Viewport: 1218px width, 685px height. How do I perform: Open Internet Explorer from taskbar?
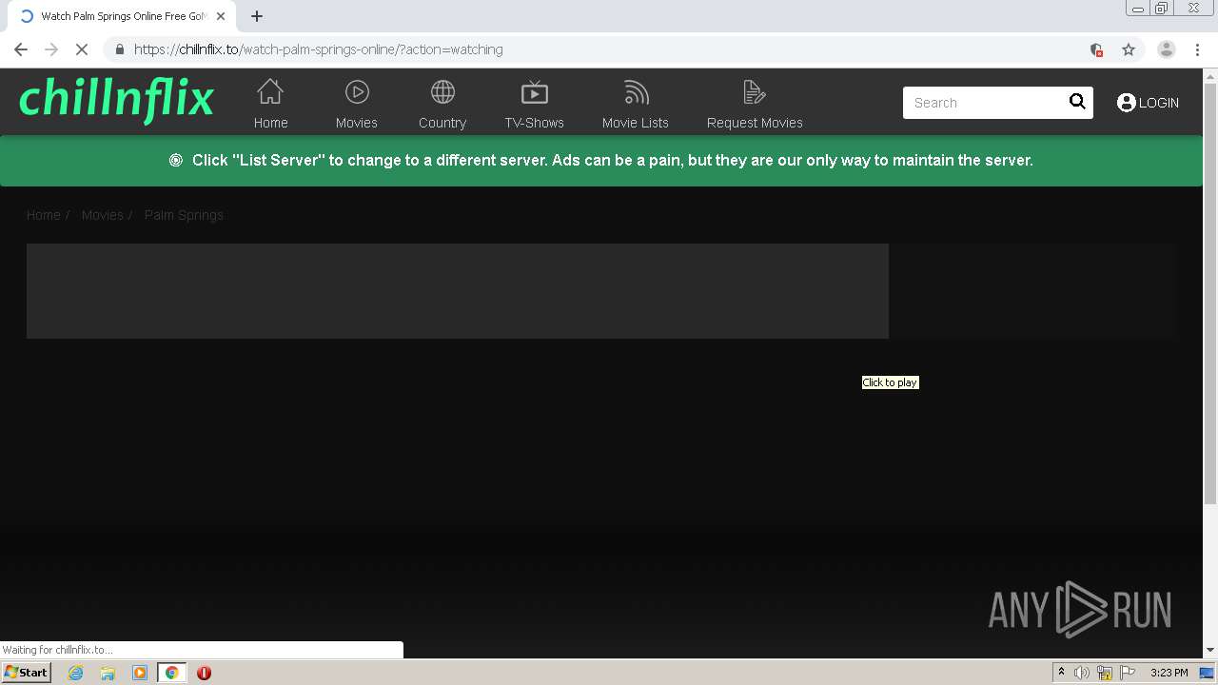[76, 673]
